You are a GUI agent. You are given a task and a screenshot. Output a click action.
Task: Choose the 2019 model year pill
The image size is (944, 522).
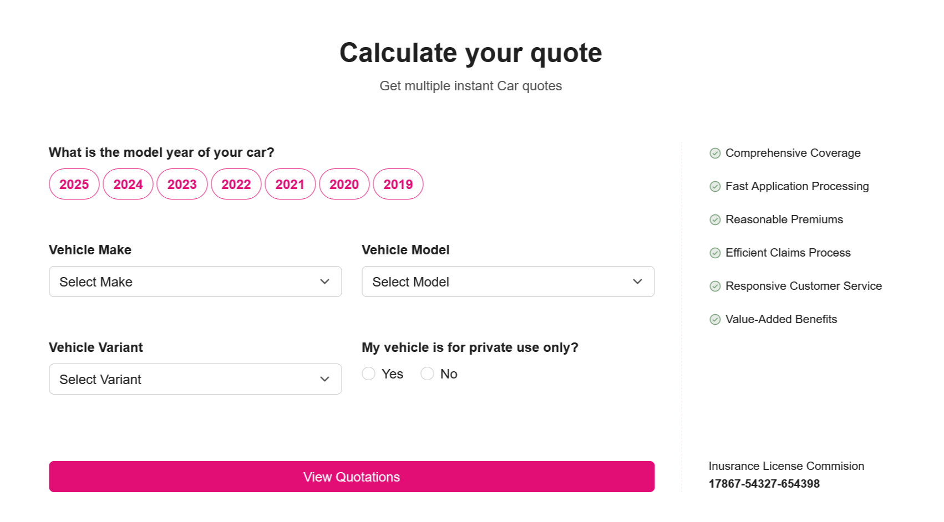(398, 184)
